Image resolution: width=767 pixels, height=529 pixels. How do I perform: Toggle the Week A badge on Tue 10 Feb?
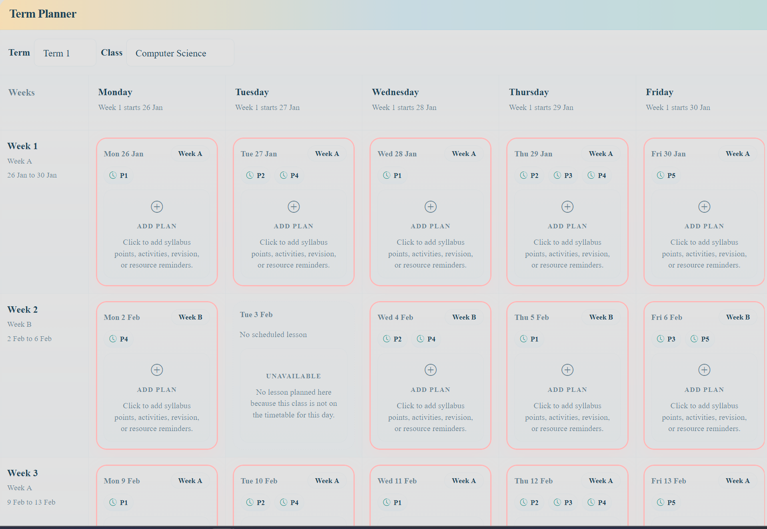pyautogui.click(x=327, y=480)
